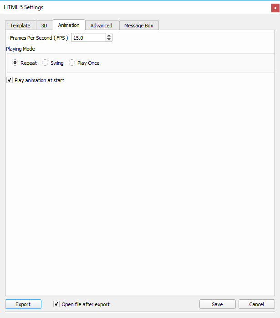Decrease FPS with the down arrow
Image resolution: width=280 pixels, height=318 pixels.
[109, 40]
